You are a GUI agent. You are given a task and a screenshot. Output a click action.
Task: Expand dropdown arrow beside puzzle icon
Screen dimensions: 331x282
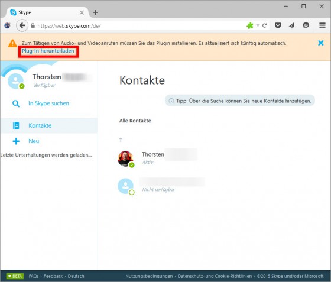coord(258,25)
